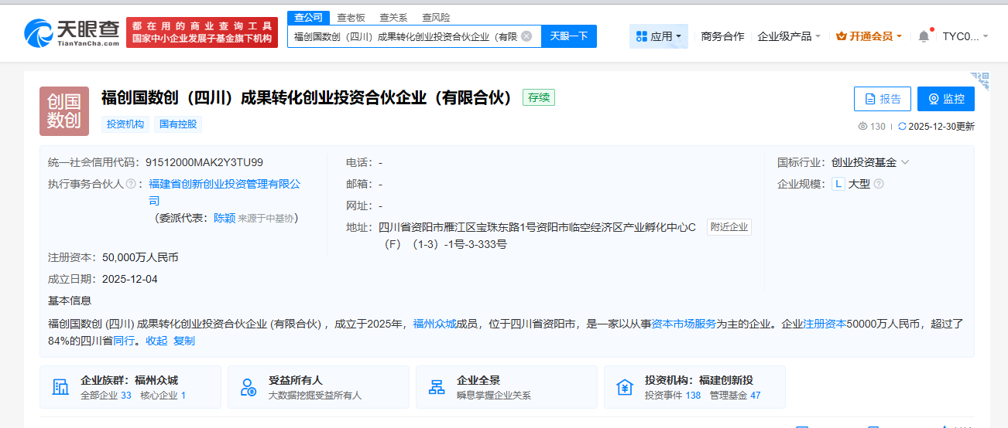This screenshot has height=428, width=1008.
Task: Switch to the 查风险 search tab
Action: pos(436,17)
